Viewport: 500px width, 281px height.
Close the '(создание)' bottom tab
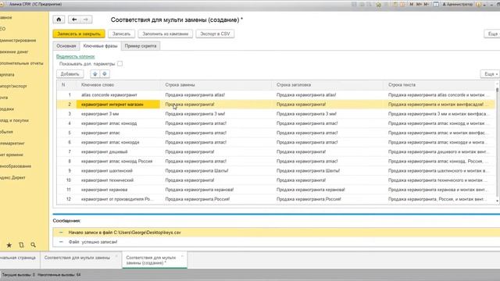pyautogui.click(x=182, y=256)
